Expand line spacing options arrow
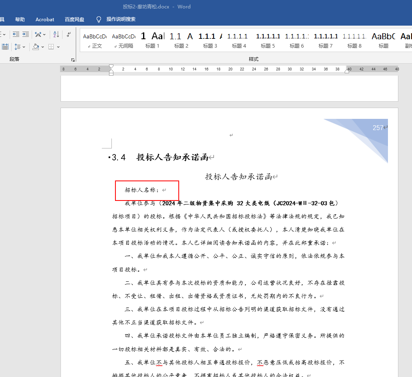This screenshot has height=377, width=412. (24, 47)
